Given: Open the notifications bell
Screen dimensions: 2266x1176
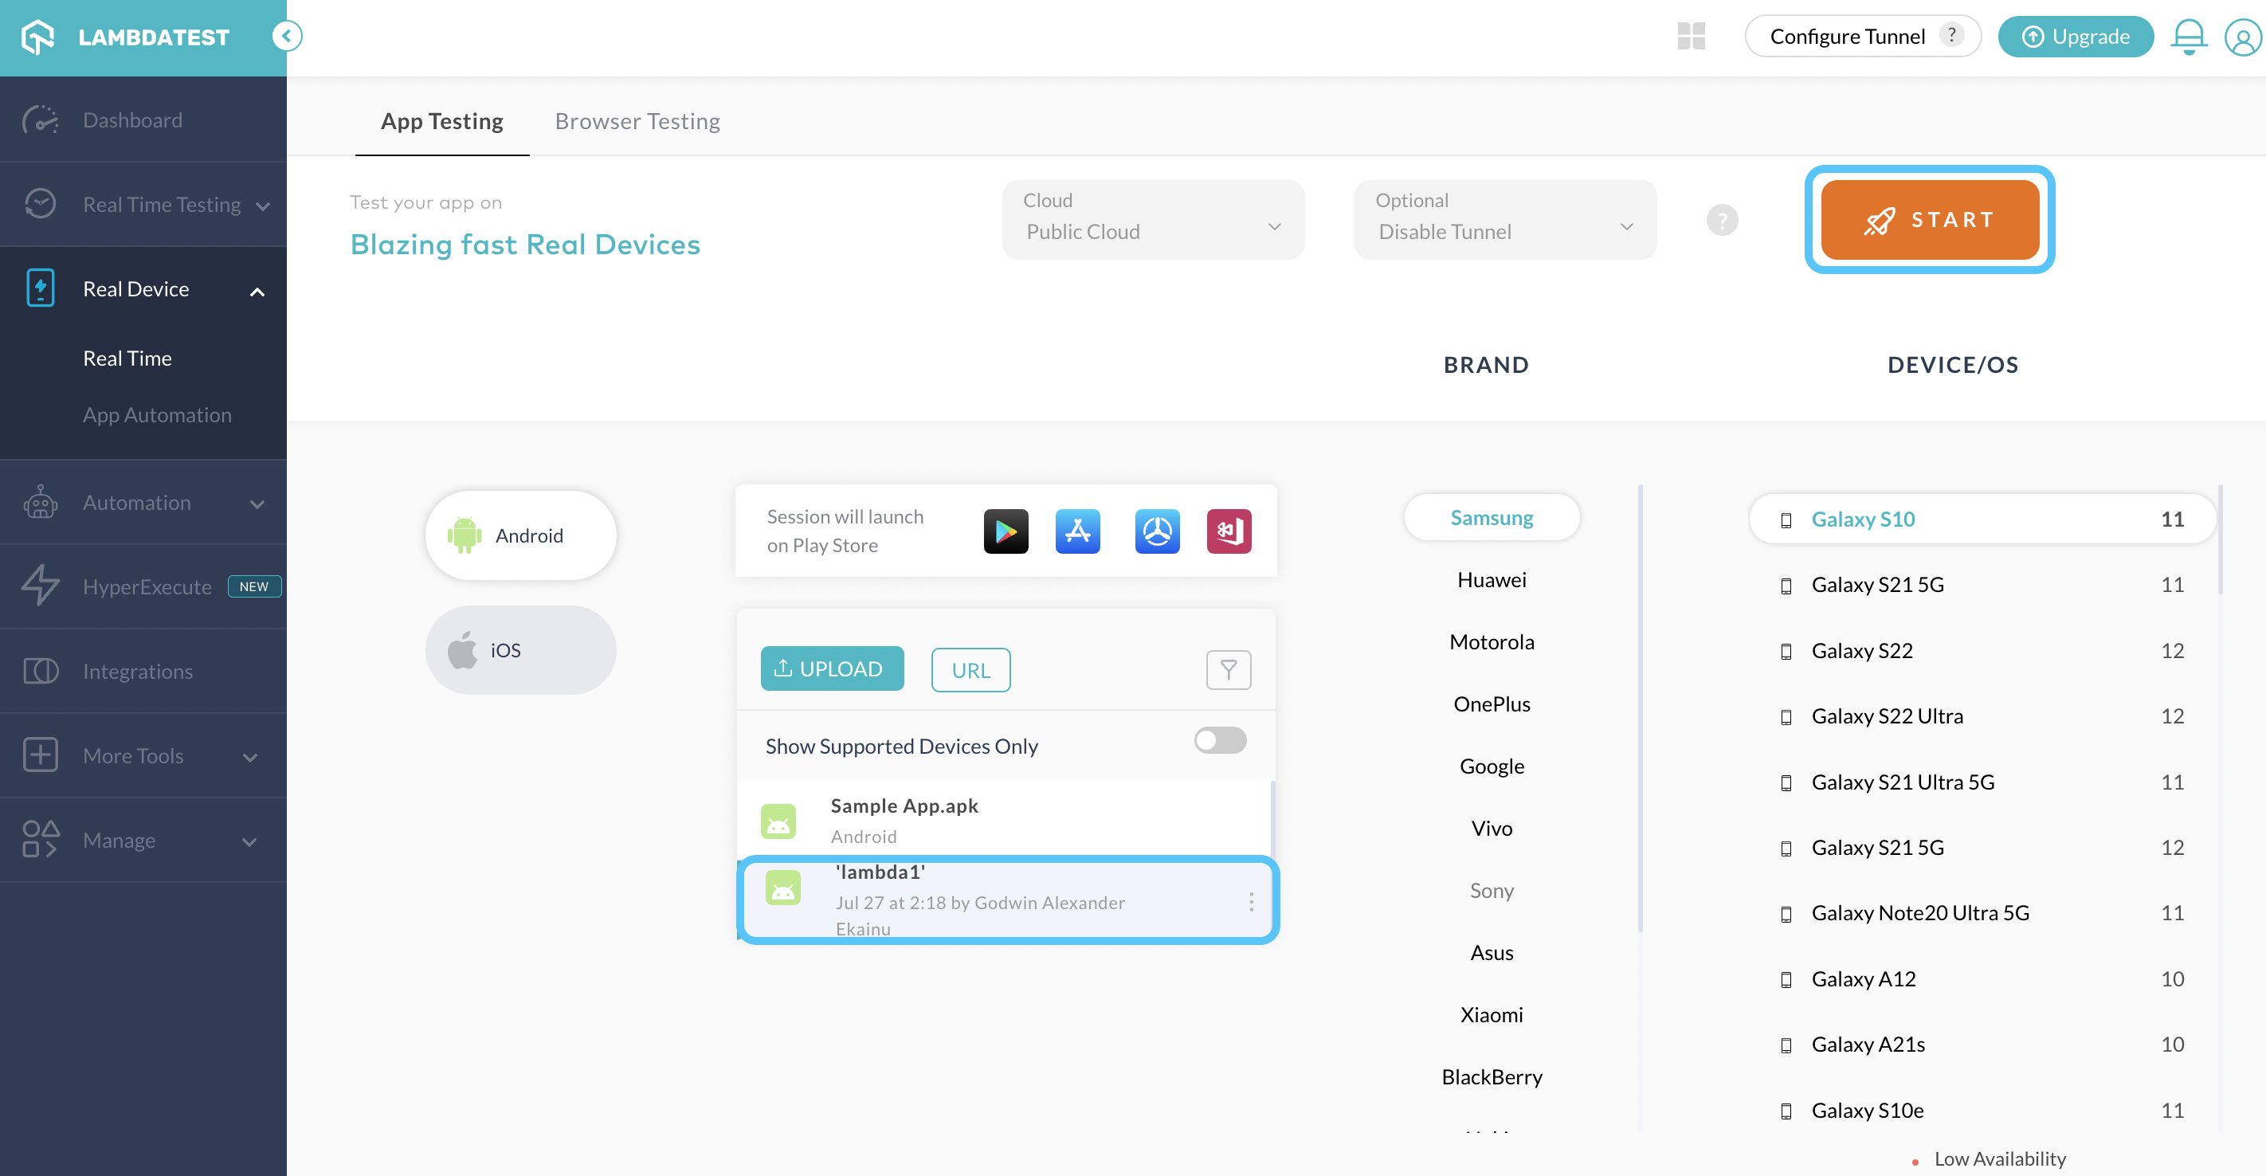Looking at the screenshot, I should [x=2188, y=37].
